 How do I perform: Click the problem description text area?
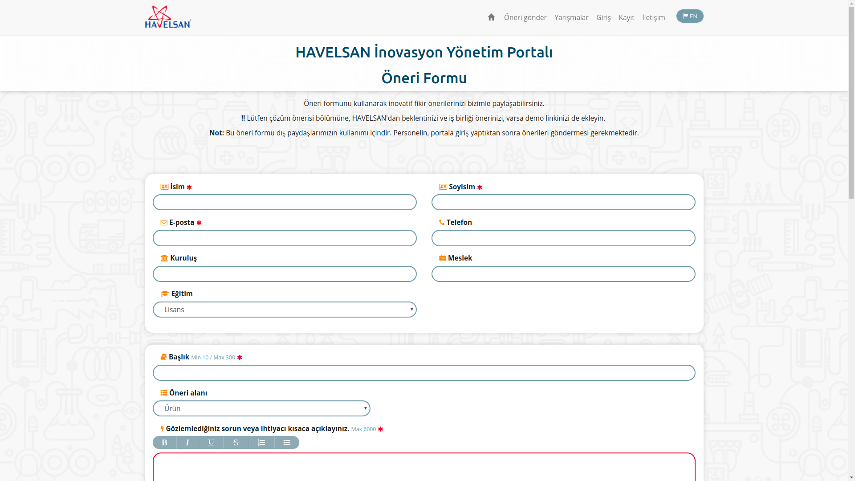point(424,467)
